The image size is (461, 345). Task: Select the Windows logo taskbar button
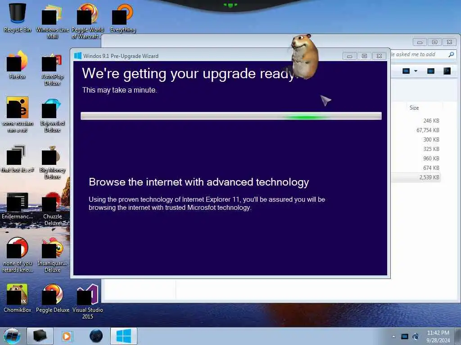pyautogui.click(x=124, y=336)
